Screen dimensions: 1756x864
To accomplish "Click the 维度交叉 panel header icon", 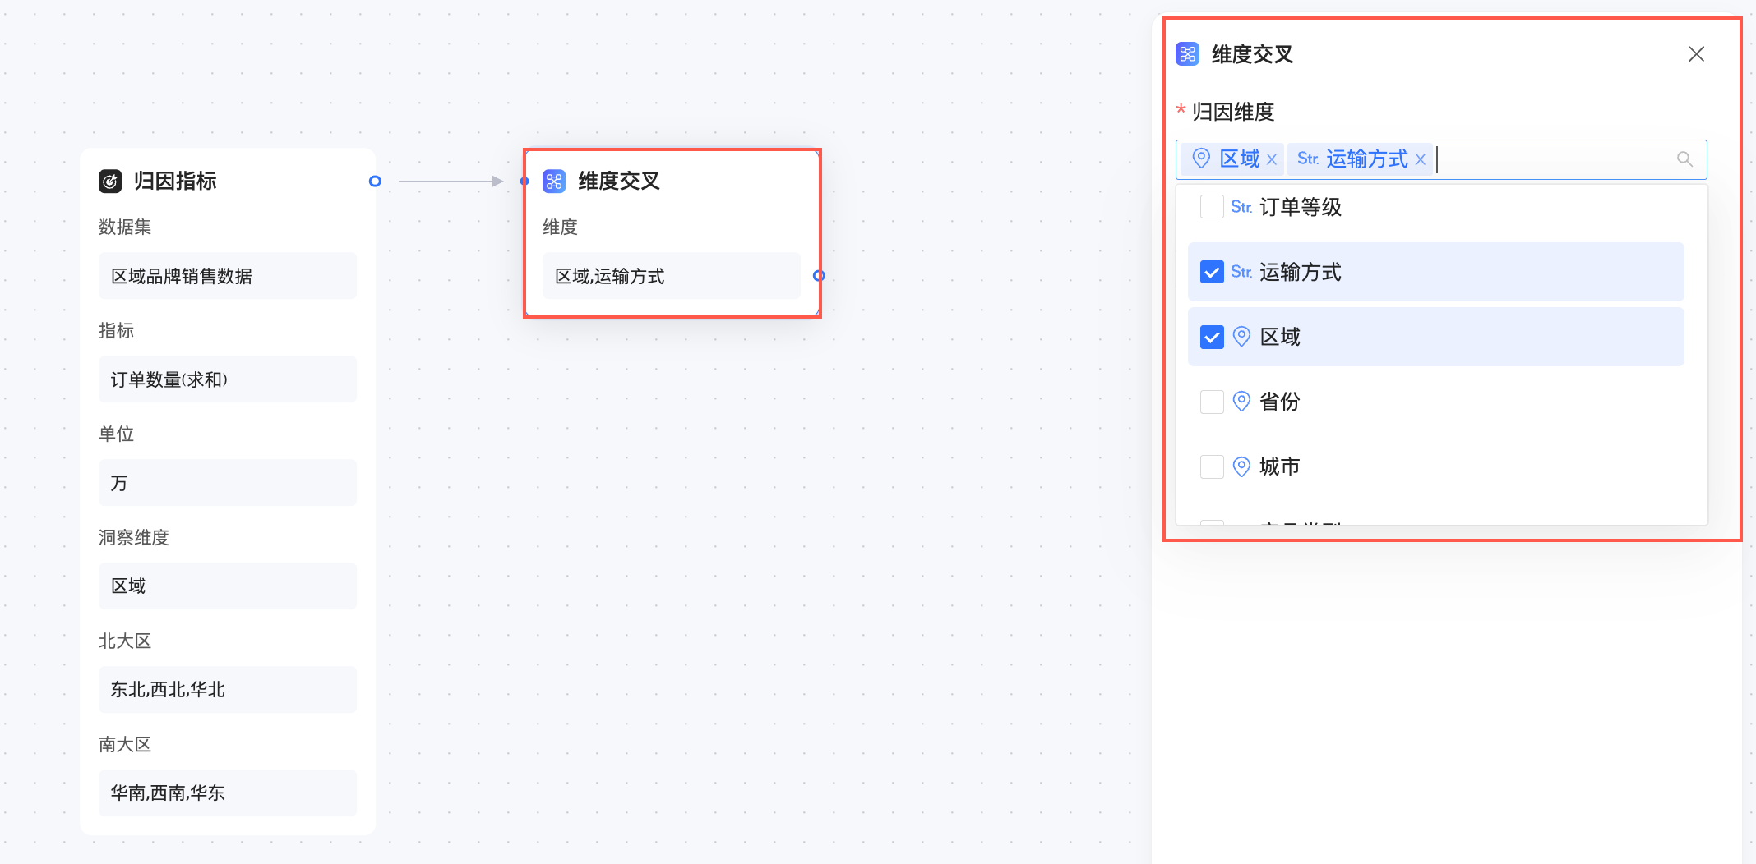I will (x=1187, y=54).
